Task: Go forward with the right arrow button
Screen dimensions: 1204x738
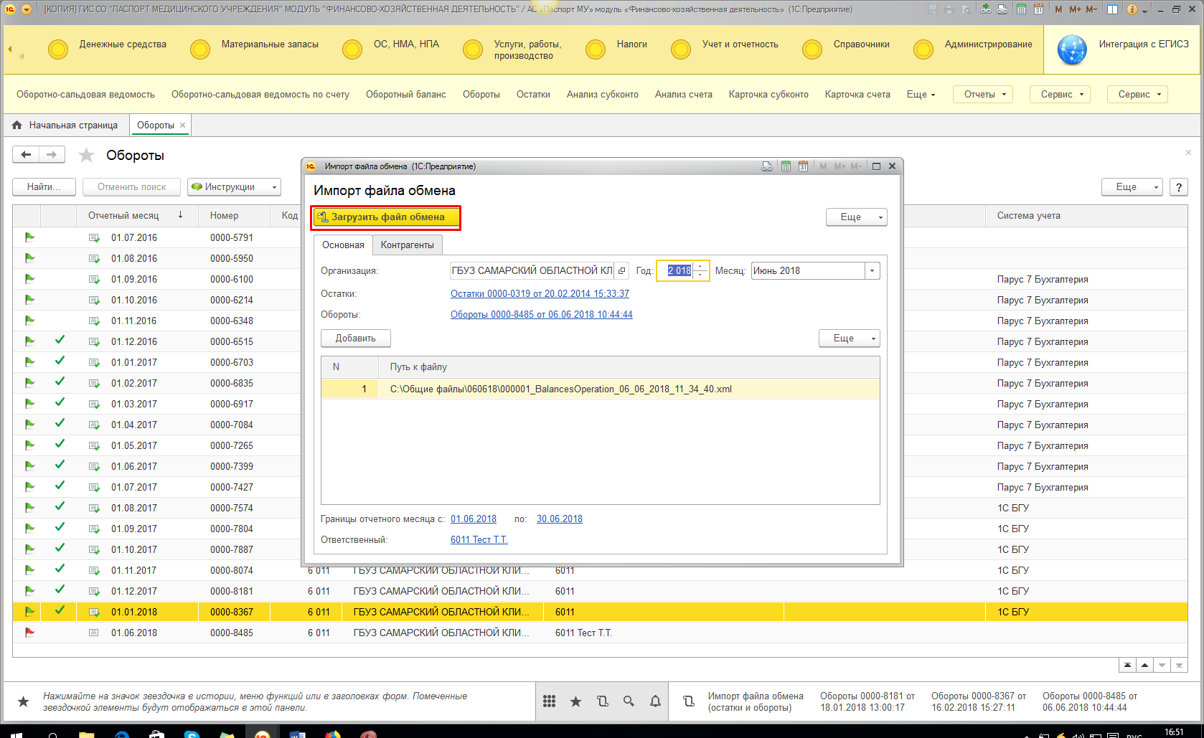Action: pyautogui.click(x=52, y=154)
